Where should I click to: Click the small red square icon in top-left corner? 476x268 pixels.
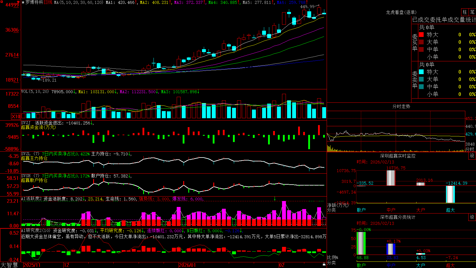(x=1, y=2)
